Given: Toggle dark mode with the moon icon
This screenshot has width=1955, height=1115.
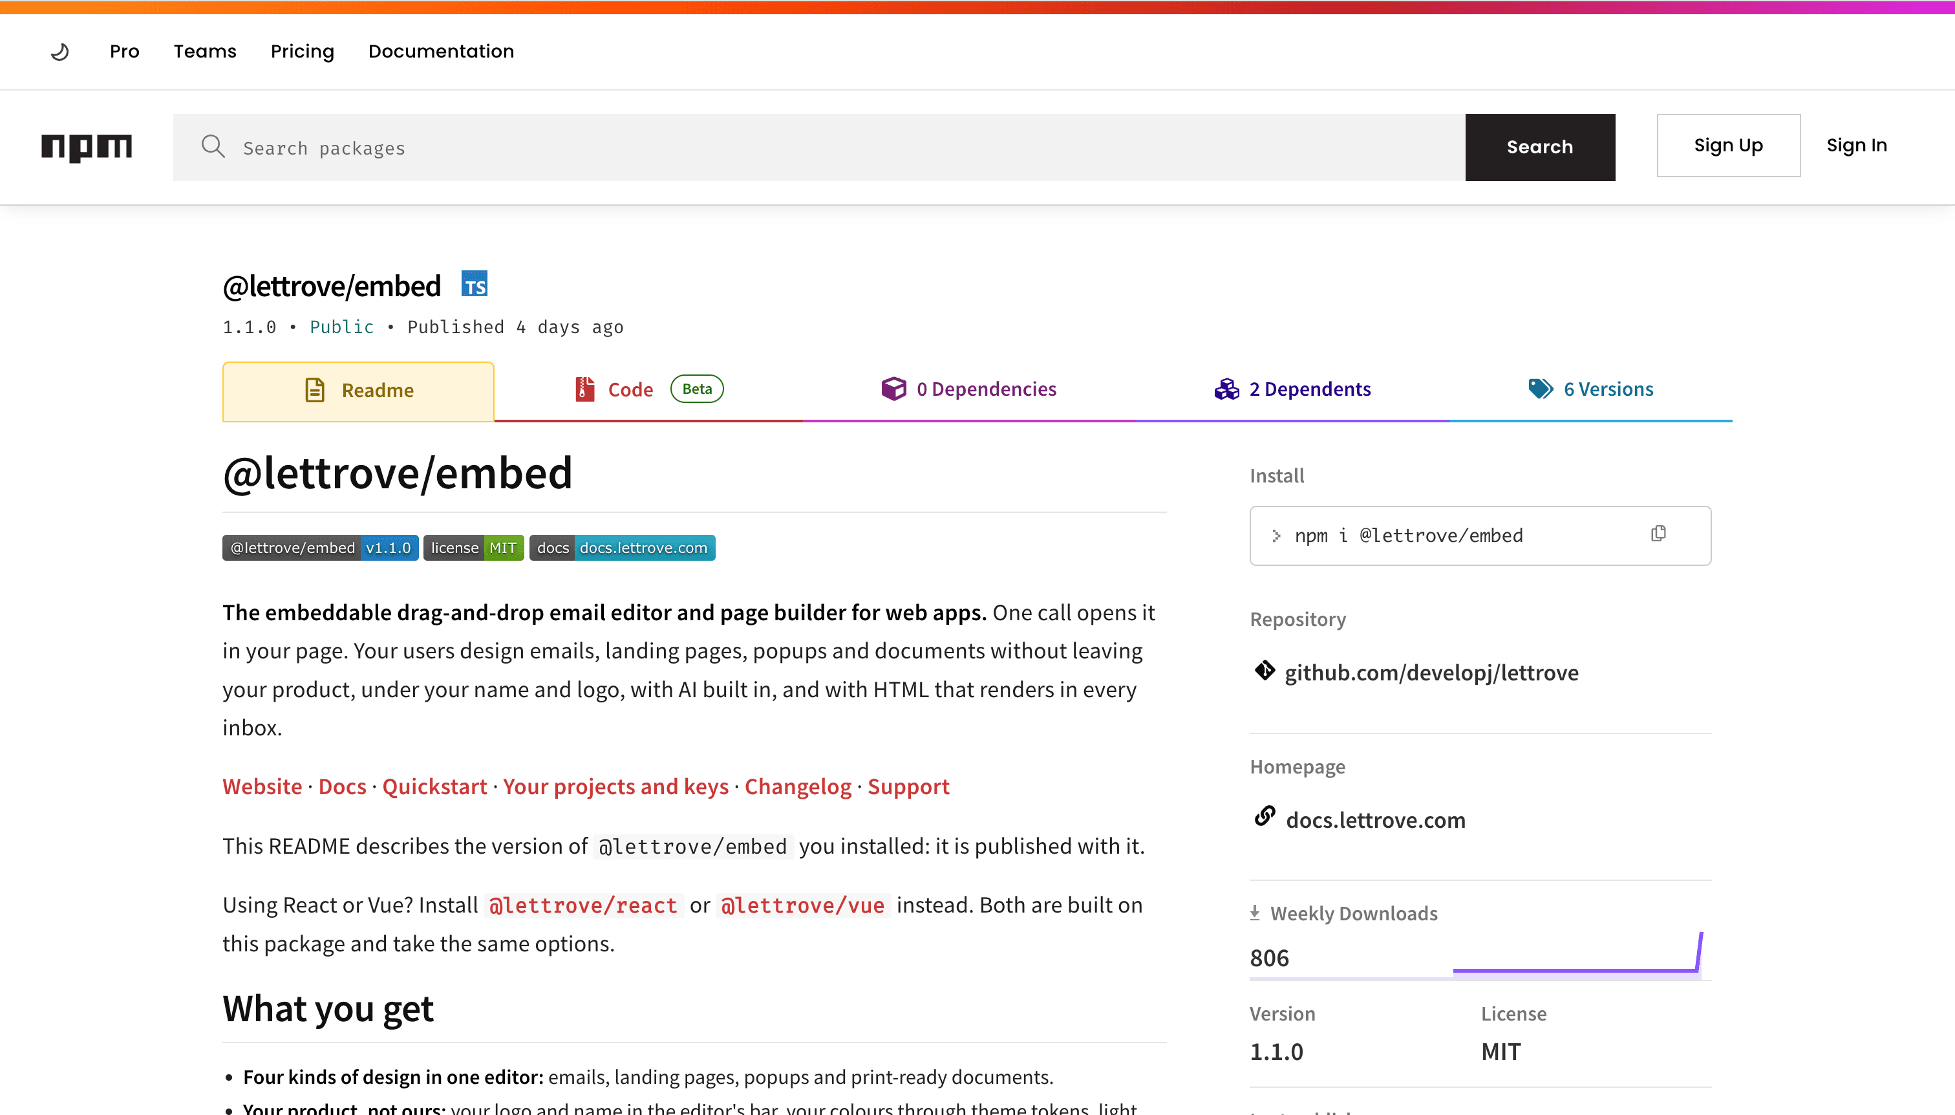Looking at the screenshot, I should (x=59, y=51).
